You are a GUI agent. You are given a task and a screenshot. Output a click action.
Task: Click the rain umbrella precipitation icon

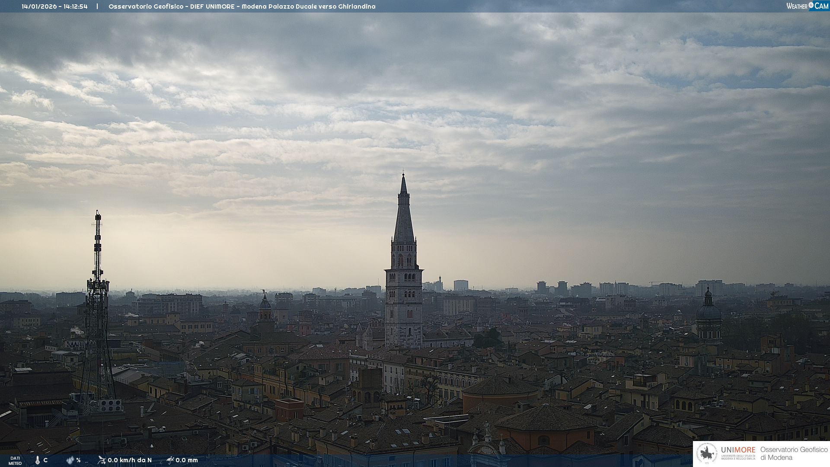[170, 460]
